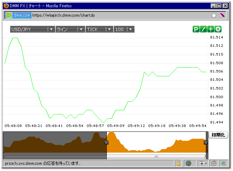
Task: Open the USD/JPY currency pair dropdown
Action: [x=33, y=29]
